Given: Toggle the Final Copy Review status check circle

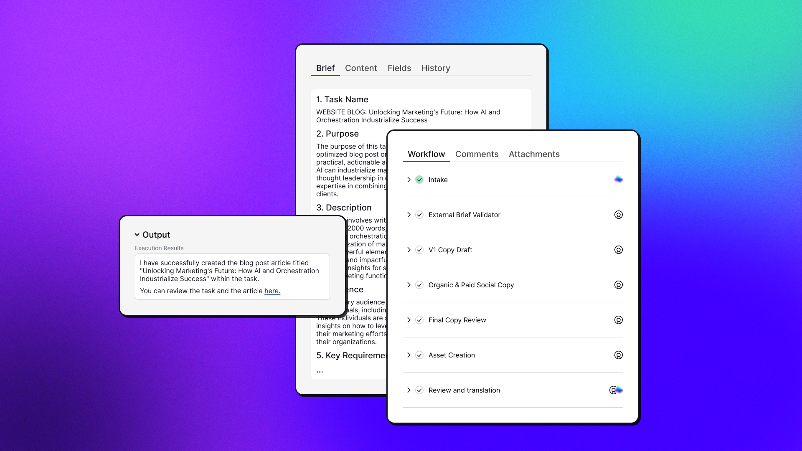Looking at the screenshot, I should point(419,320).
